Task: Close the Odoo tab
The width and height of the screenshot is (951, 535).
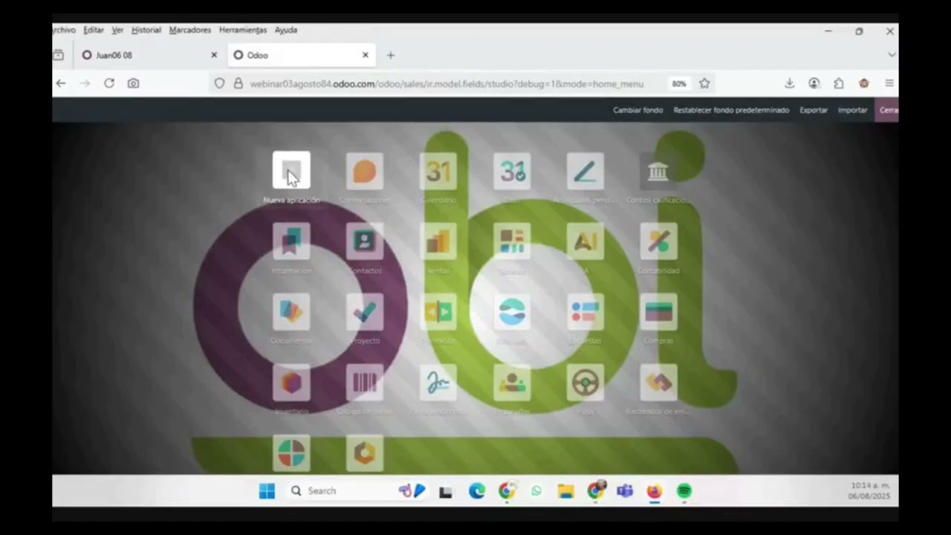Action: pos(365,55)
